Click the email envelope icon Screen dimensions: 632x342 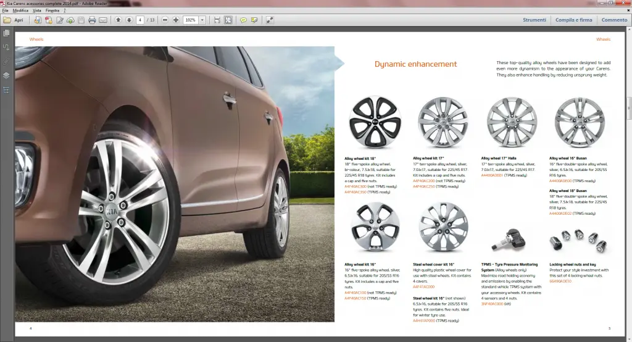click(103, 20)
